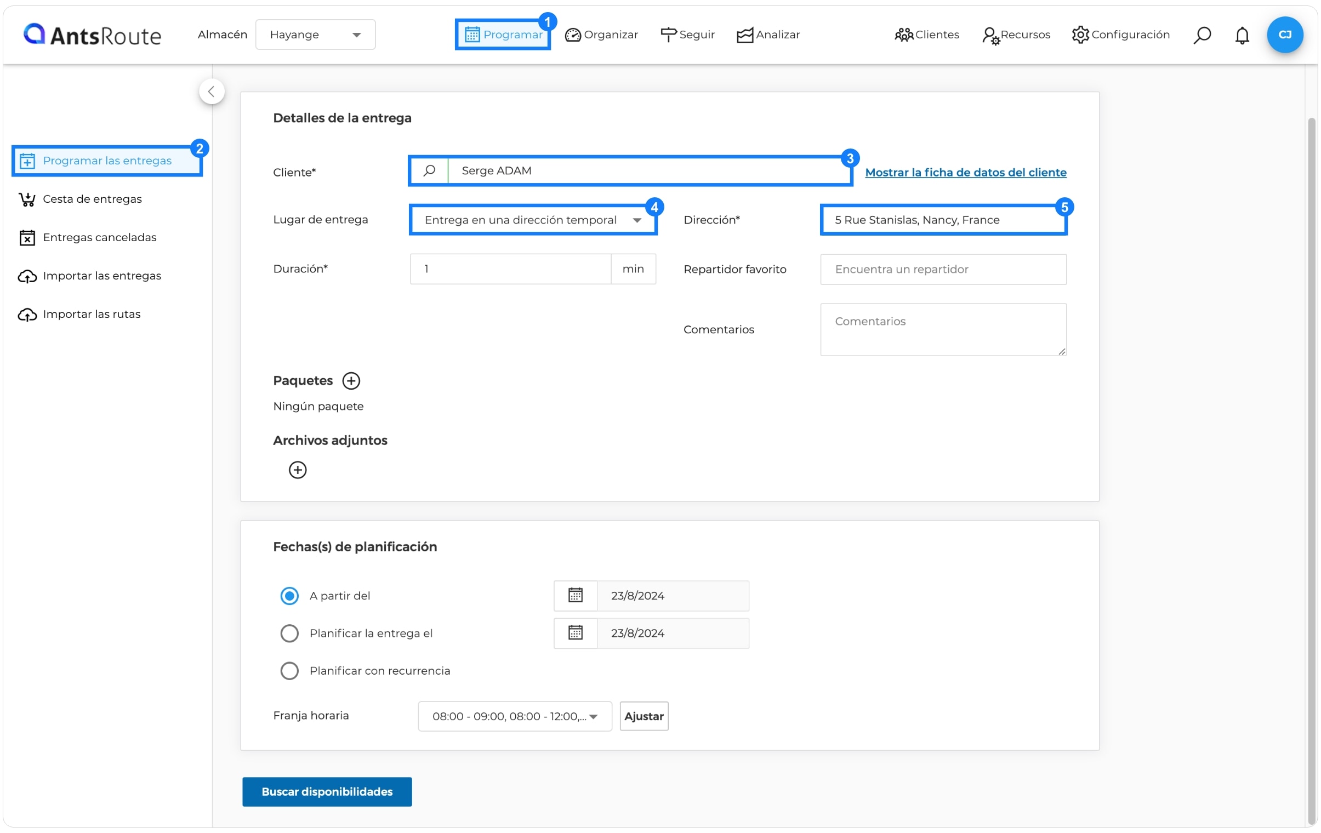Image resolution: width=1321 pixels, height=833 pixels.
Task: Click the Ajustar button
Action: coord(644,716)
